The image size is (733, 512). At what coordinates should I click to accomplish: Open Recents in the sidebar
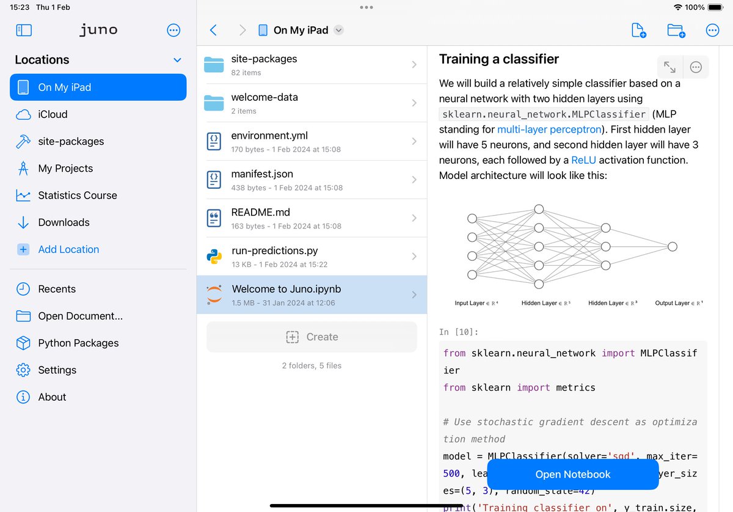pyautogui.click(x=57, y=289)
